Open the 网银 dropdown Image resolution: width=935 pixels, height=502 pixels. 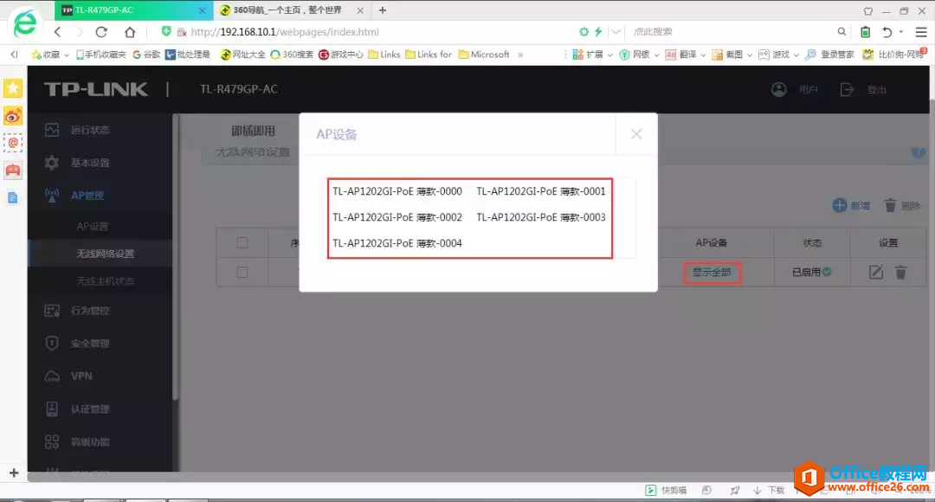pyautogui.click(x=639, y=55)
